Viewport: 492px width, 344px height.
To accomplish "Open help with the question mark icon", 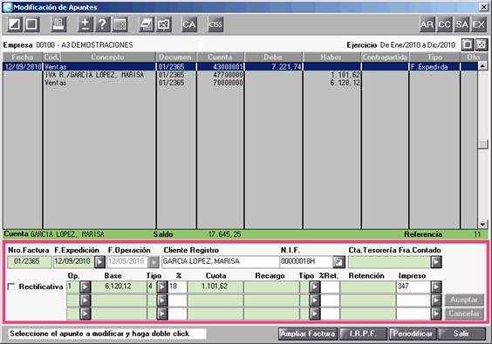I will (x=102, y=24).
